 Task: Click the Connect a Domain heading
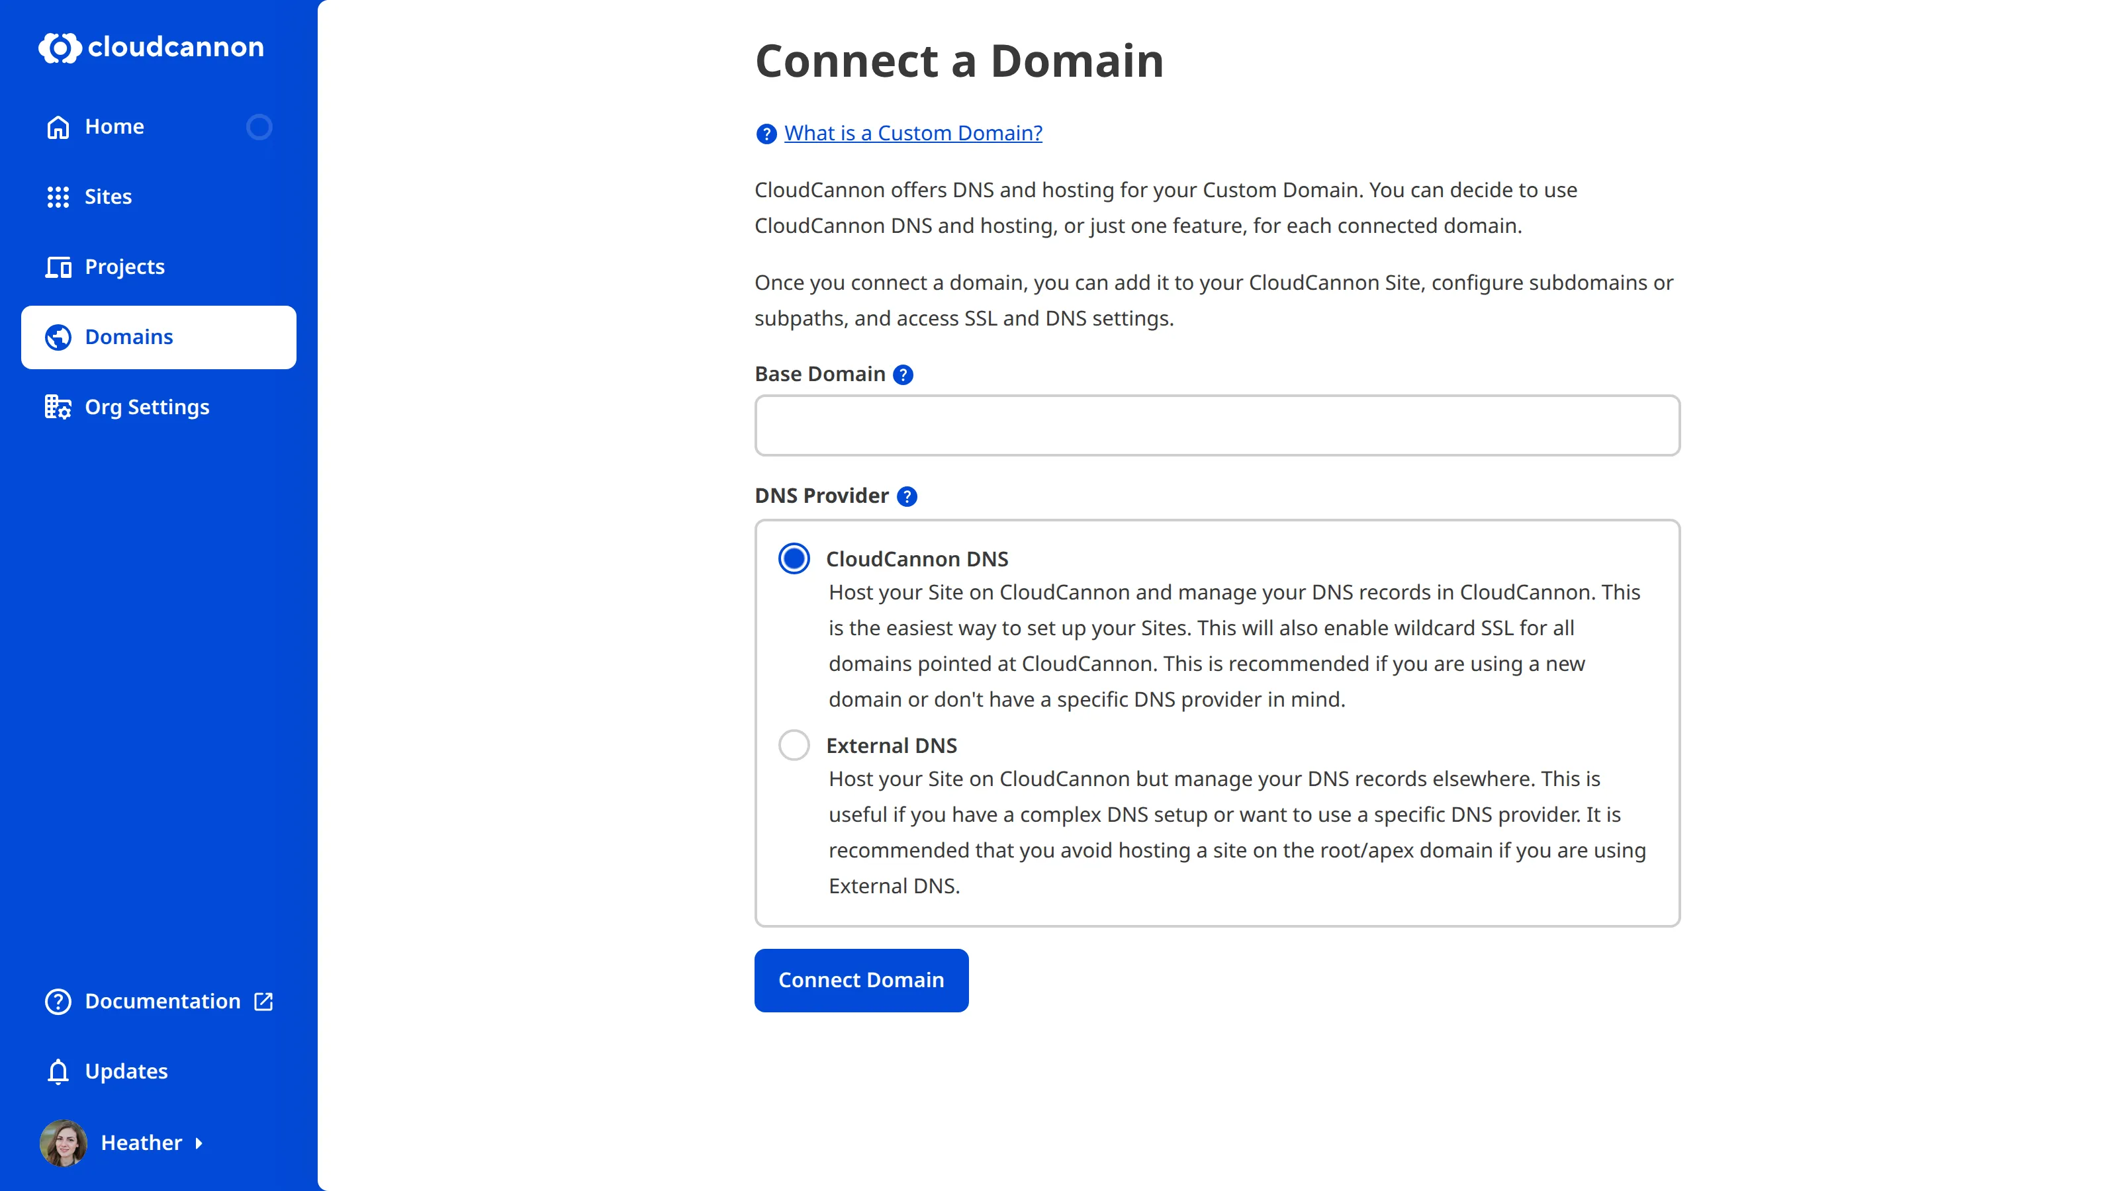pyautogui.click(x=958, y=61)
